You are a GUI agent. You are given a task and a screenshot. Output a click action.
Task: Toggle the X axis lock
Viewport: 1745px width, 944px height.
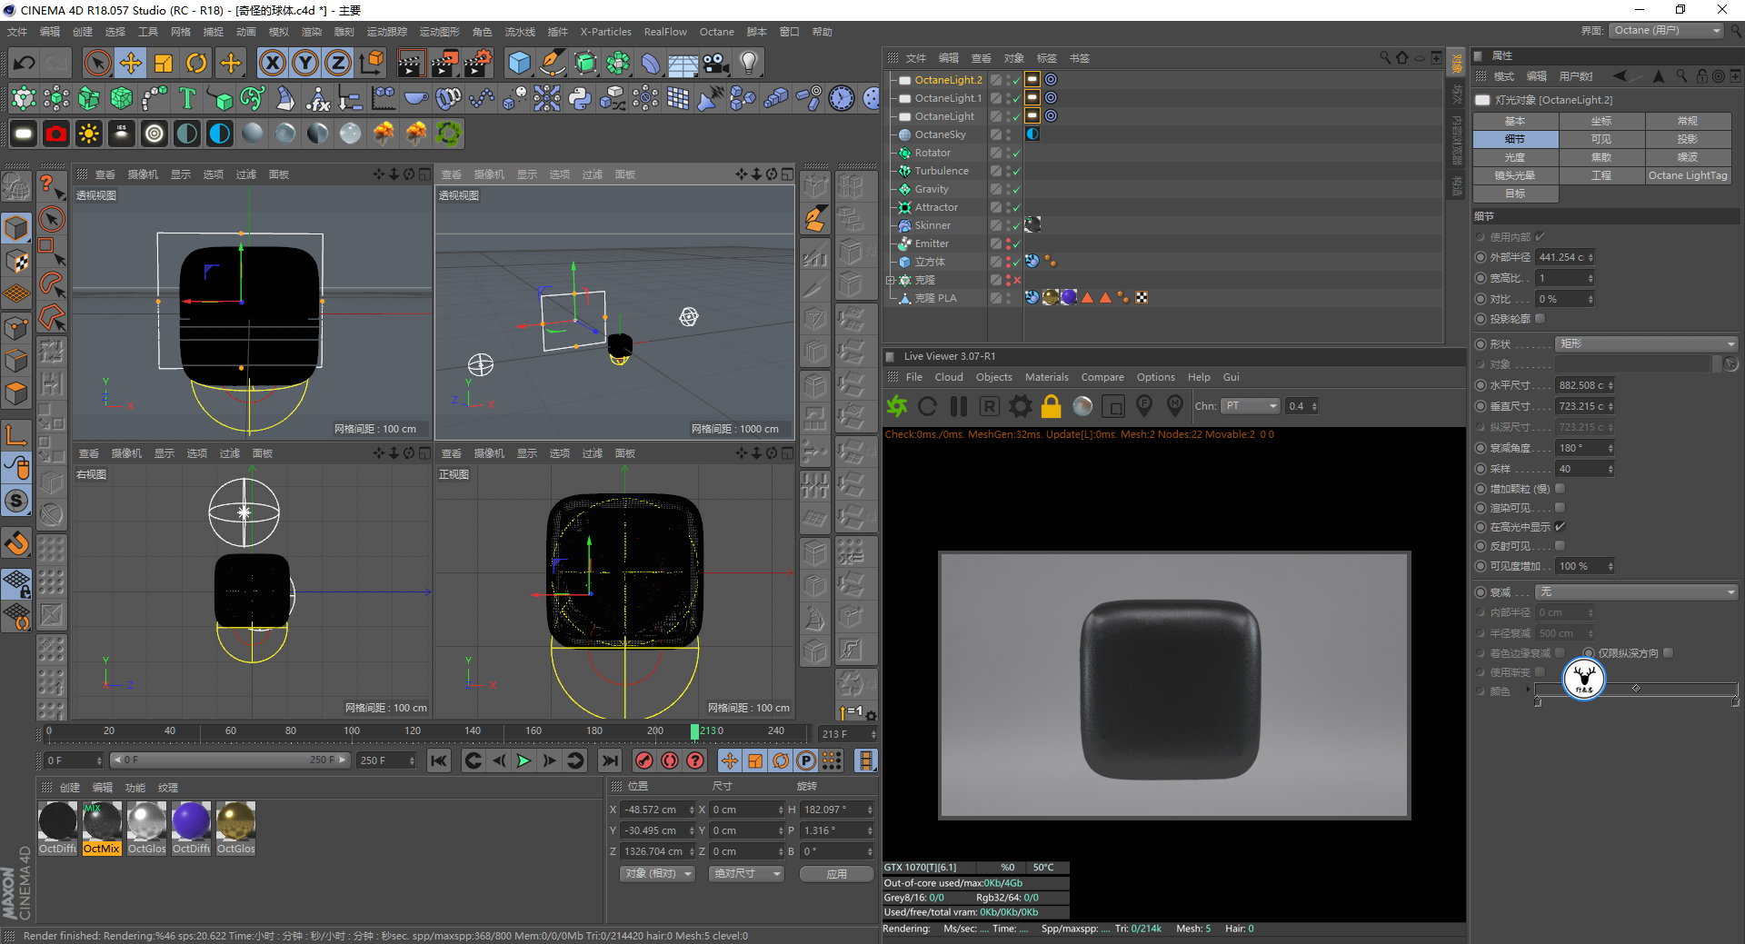[x=273, y=63]
